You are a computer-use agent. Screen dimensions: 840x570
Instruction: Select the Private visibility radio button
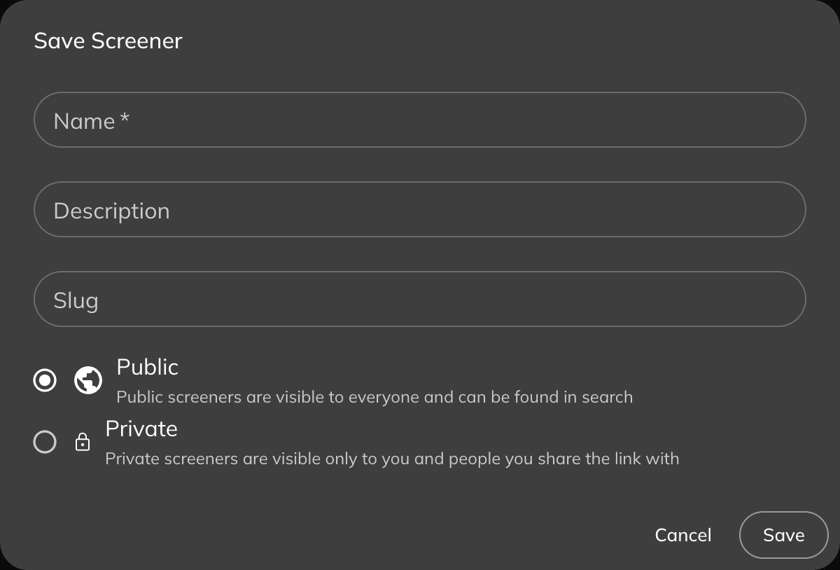pos(45,442)
